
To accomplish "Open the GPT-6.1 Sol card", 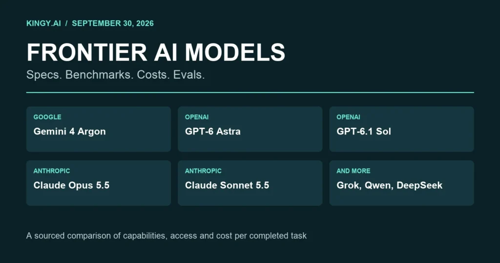I will 401,129.
